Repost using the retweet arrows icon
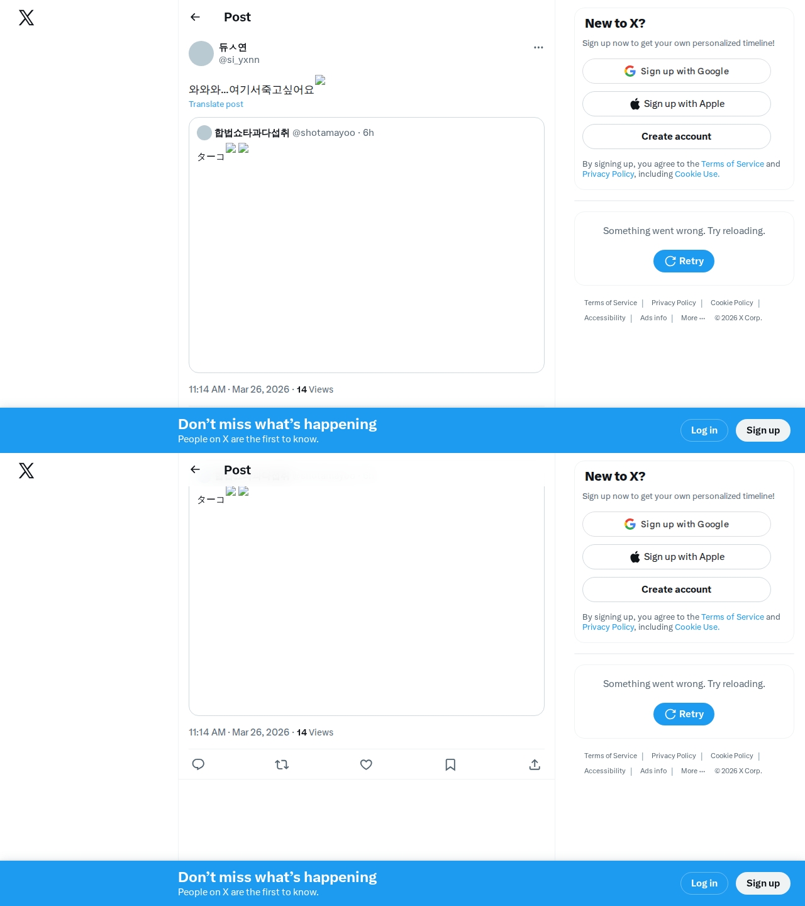 point(282,764)
